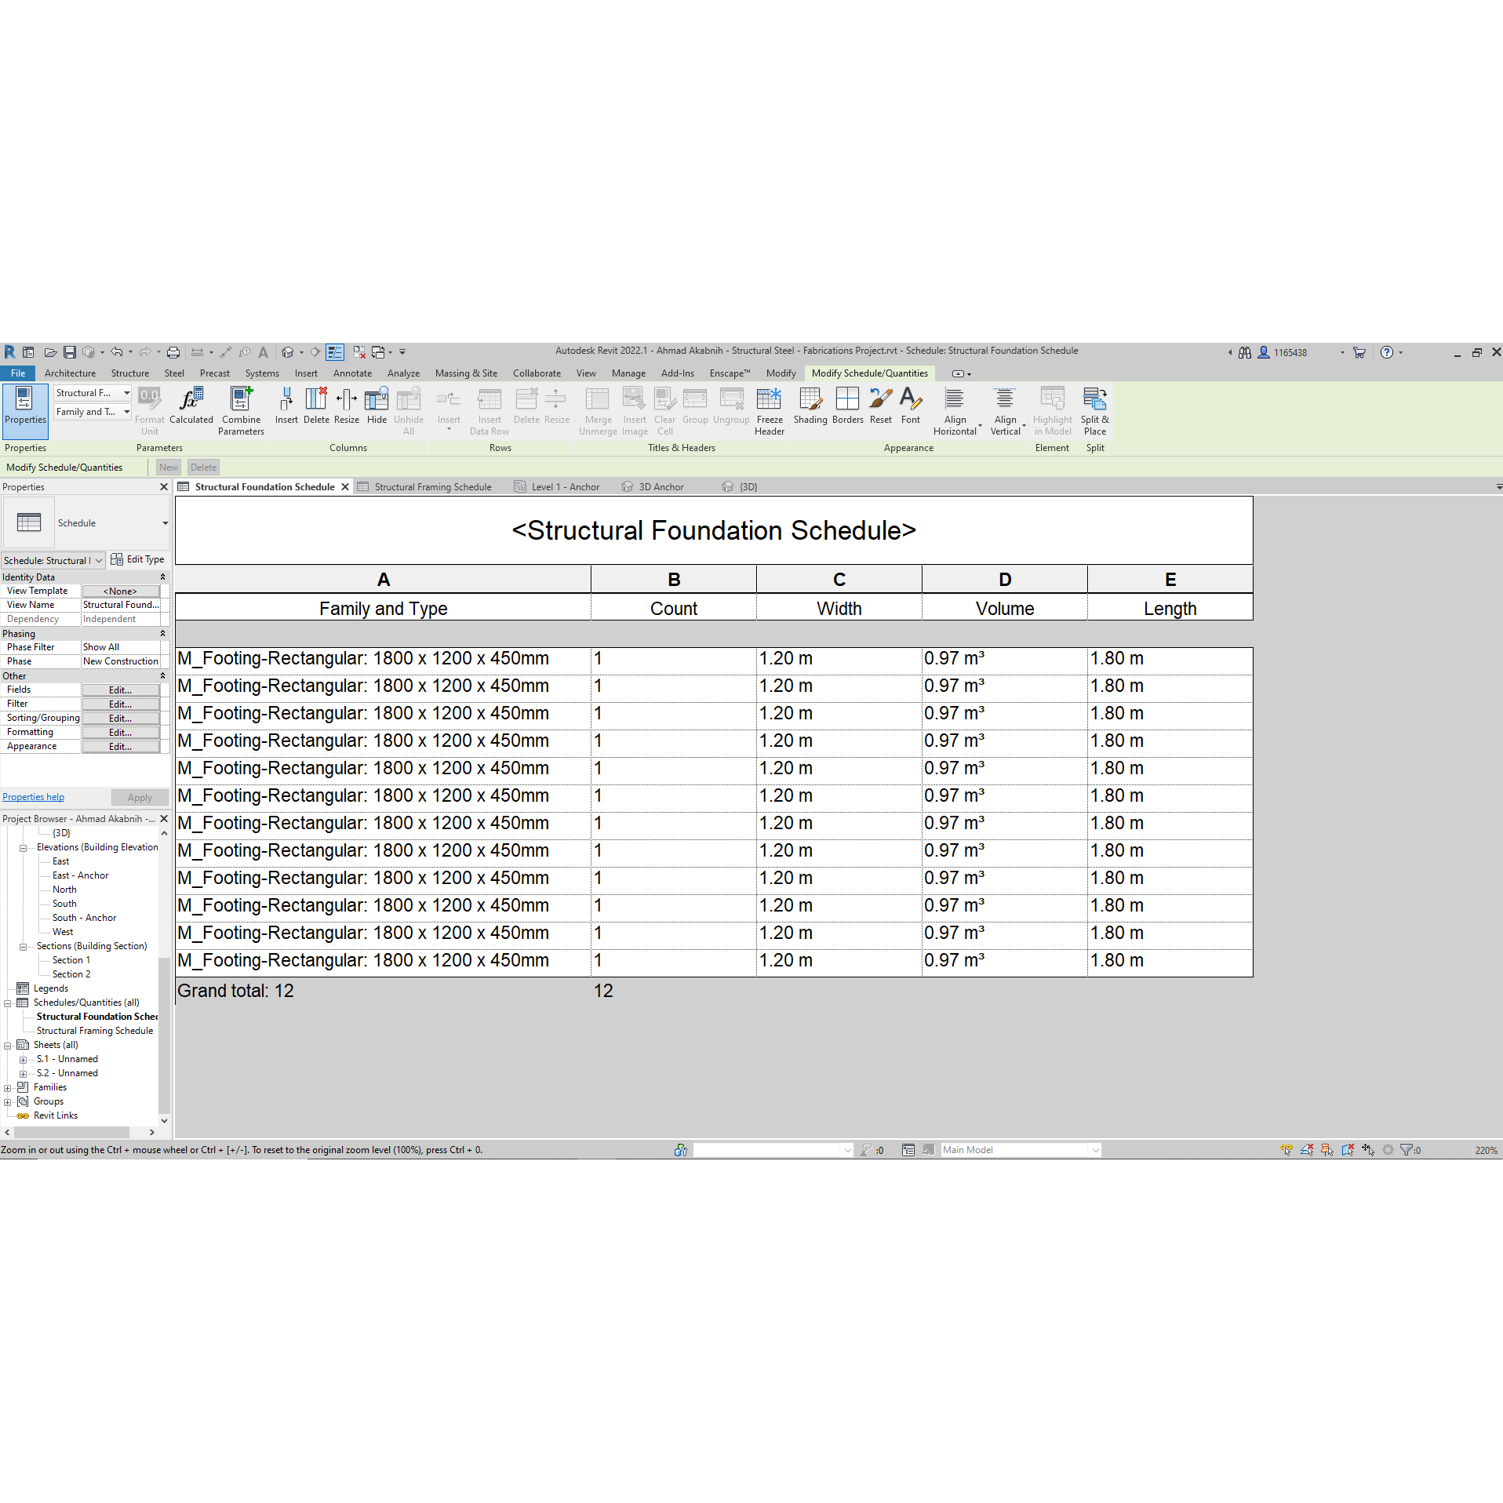Click the Freeze Header icon
Screen dimensions: 1503x1503
point(769,400)
